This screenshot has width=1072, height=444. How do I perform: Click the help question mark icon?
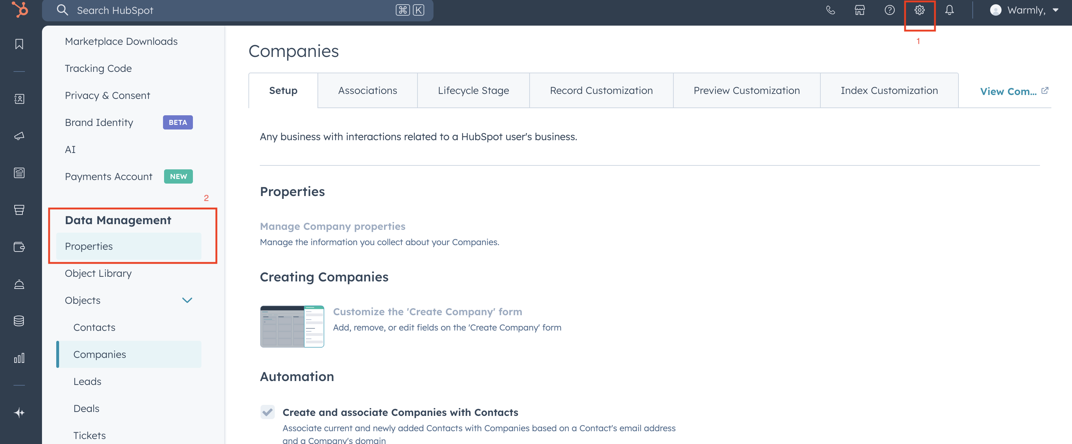point(889,10)
